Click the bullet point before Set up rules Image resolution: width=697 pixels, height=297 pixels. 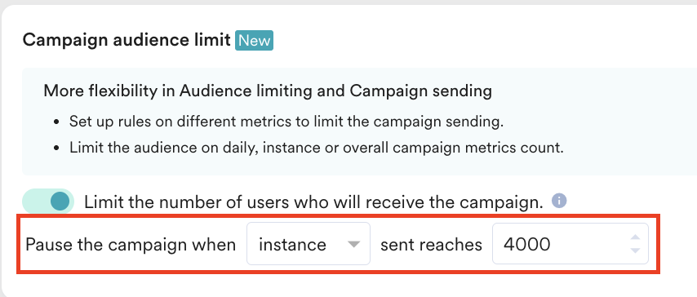(x=56, y=122)
